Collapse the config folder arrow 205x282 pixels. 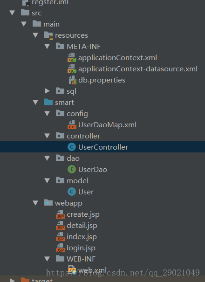pyautogui.click(x=47, y=113)
